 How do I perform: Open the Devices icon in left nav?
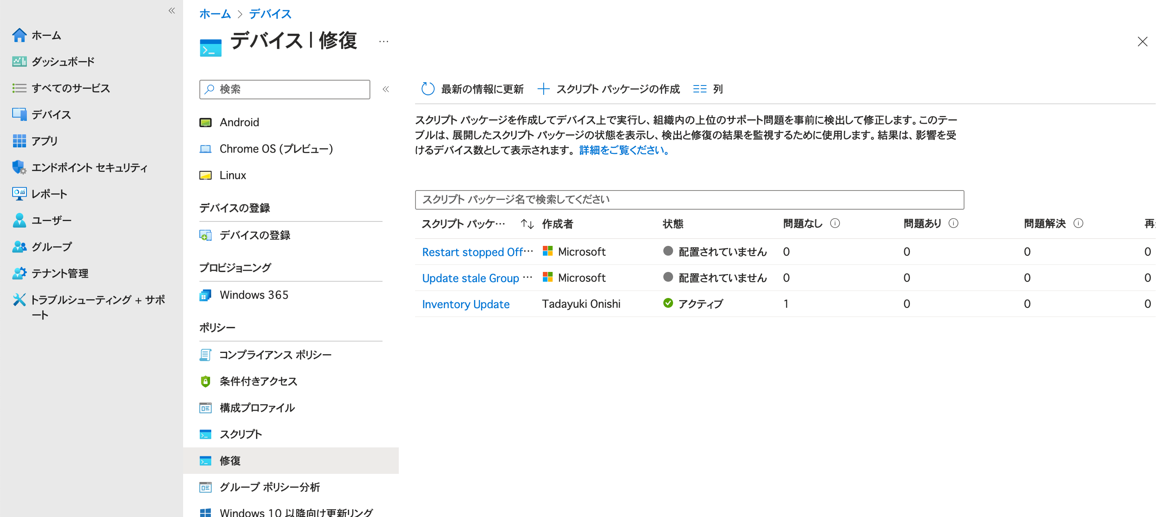coord(19,114)
